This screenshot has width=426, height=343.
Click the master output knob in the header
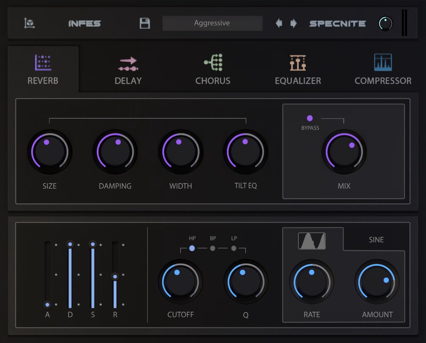pyautogui.click(x=385, y=24)
